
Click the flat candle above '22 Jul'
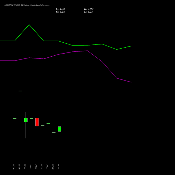pos(54,133)
